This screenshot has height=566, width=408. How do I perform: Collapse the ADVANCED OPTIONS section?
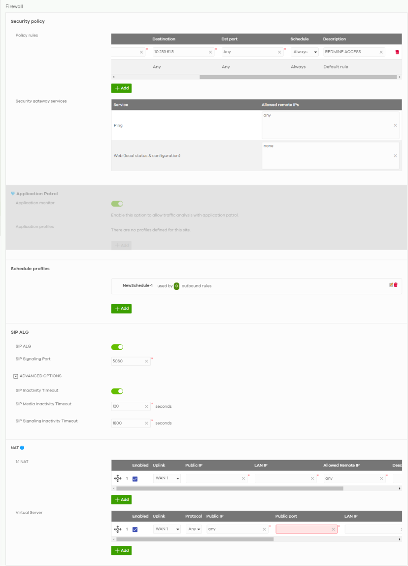pos(16,376)
